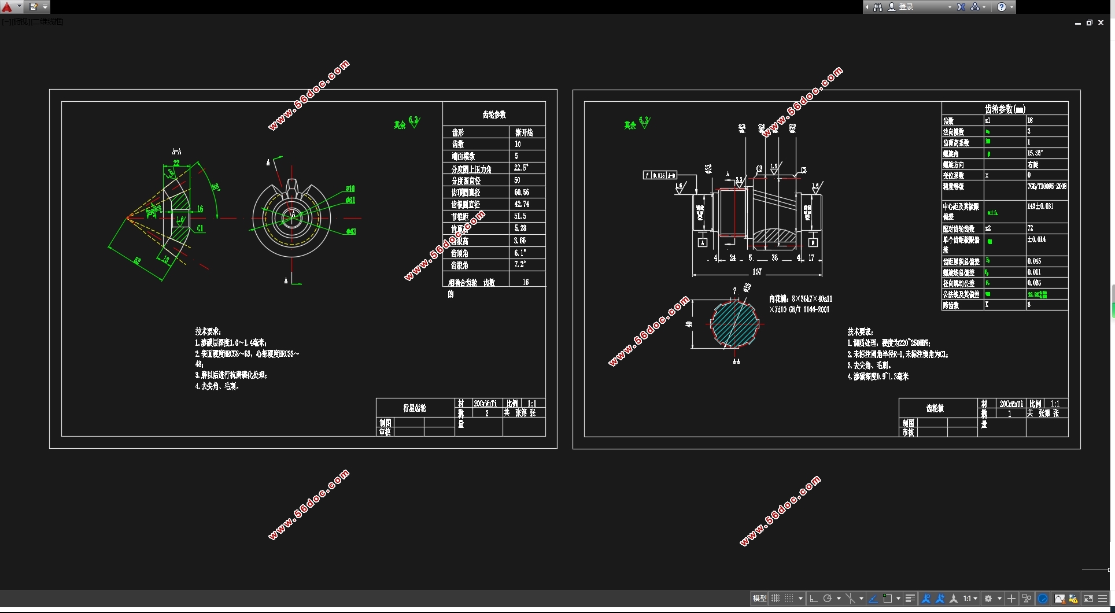1115x613 pixels.
Task: Open the 1:1 annotation scale dropdown
Action: [x=970, y=599]
